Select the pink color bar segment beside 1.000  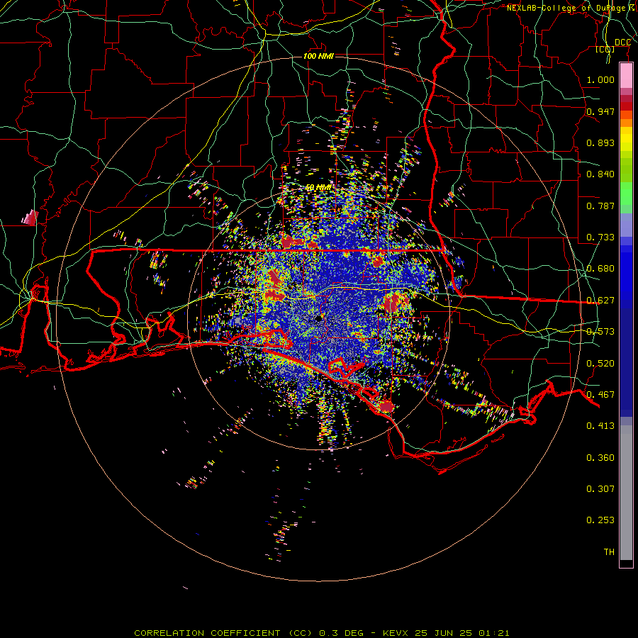click(x=626, y=76)
